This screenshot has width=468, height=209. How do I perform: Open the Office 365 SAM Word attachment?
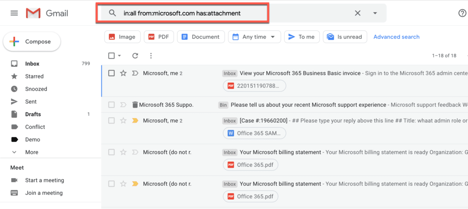[x=254, y=133]
